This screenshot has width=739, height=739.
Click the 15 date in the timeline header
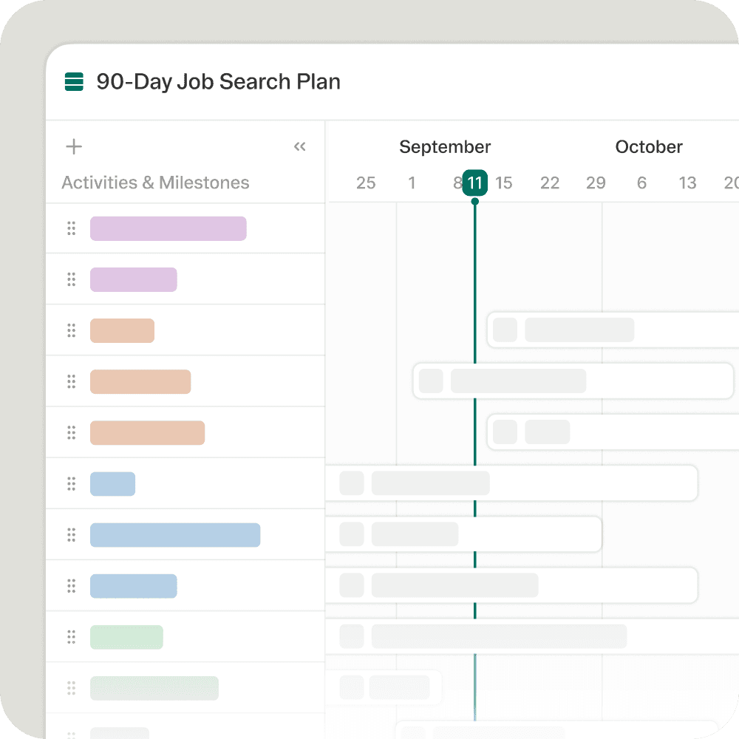504,183
